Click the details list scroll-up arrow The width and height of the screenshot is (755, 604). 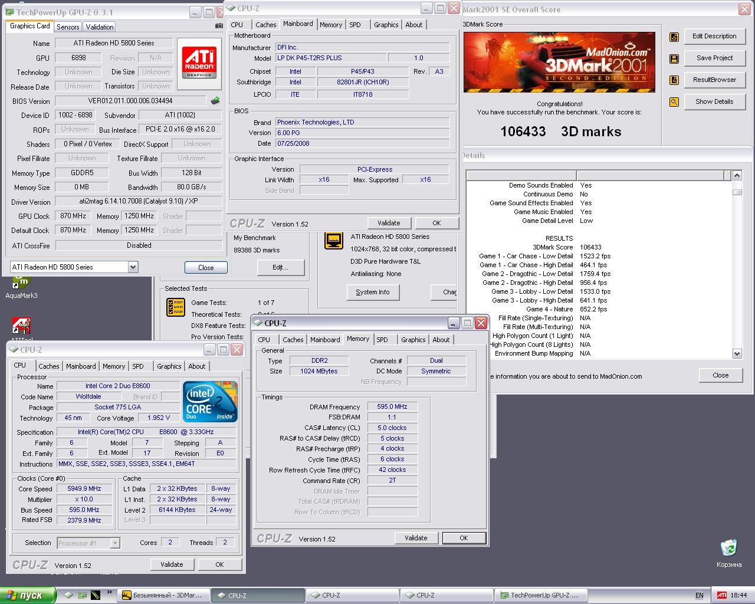tap(737, 175)
